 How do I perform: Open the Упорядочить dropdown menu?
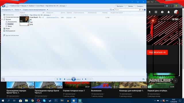point(7,10)
